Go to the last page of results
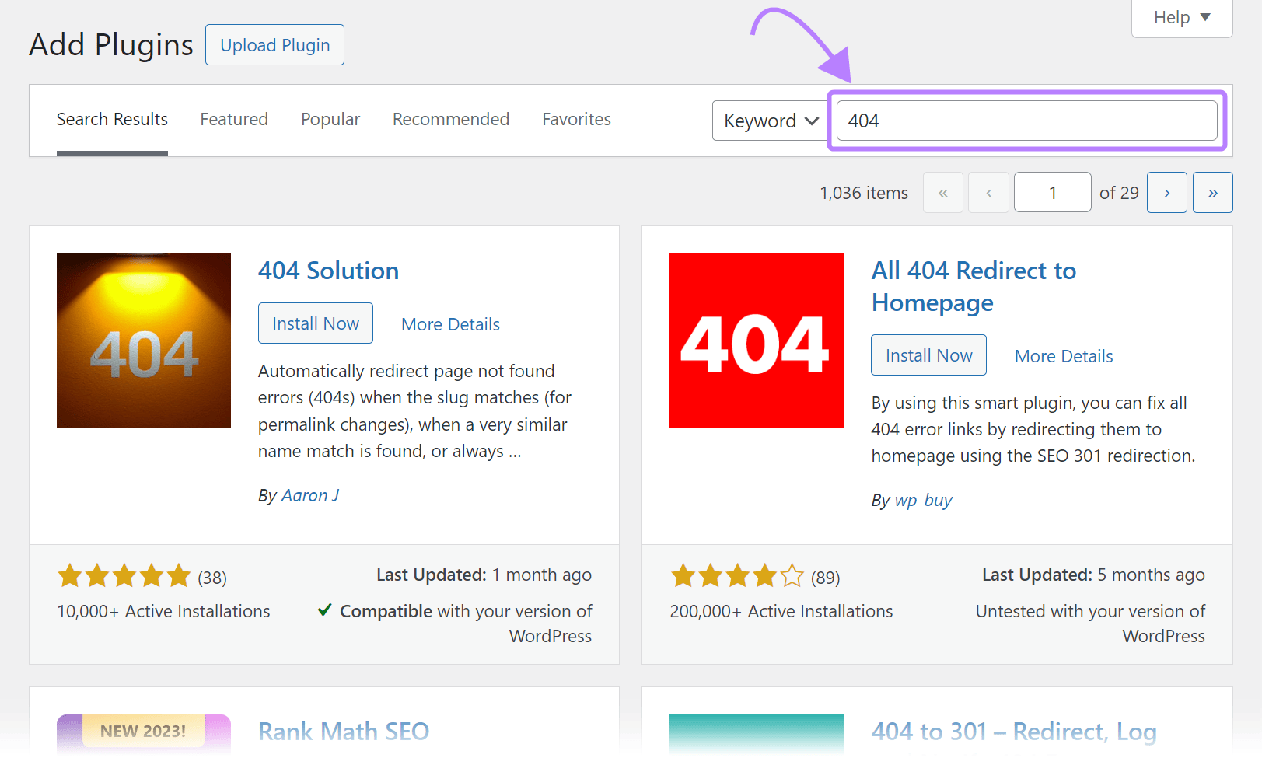This screenshot has height=758, width=1262. pos(1212,192)
